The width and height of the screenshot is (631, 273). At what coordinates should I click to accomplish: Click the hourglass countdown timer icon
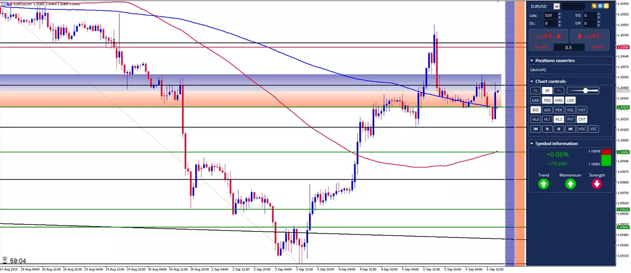pos(5,261)
